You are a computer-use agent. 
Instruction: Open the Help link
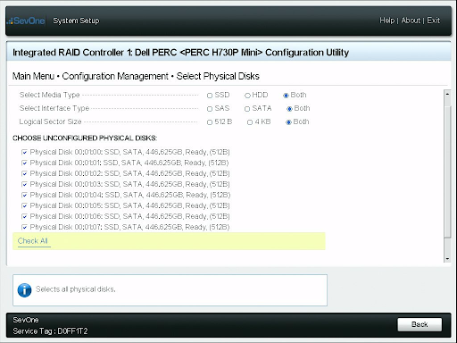coord(386,21)
